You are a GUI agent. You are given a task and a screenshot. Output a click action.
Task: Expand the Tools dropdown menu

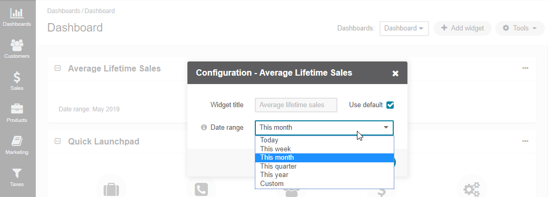click(520, 28)
